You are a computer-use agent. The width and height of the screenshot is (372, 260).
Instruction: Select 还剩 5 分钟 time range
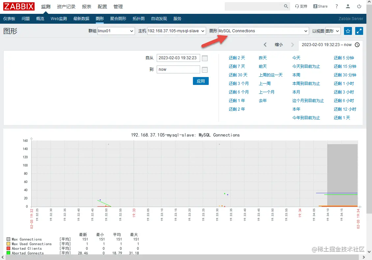(x=344, y=58)
